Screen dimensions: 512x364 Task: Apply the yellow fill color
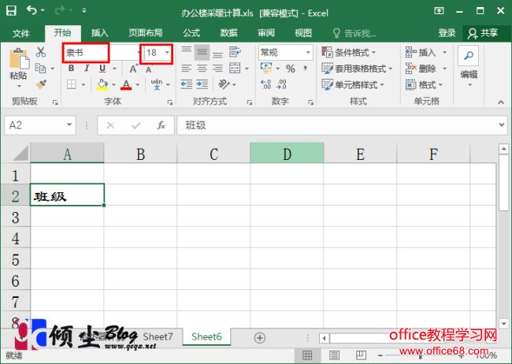pos(102,84)
